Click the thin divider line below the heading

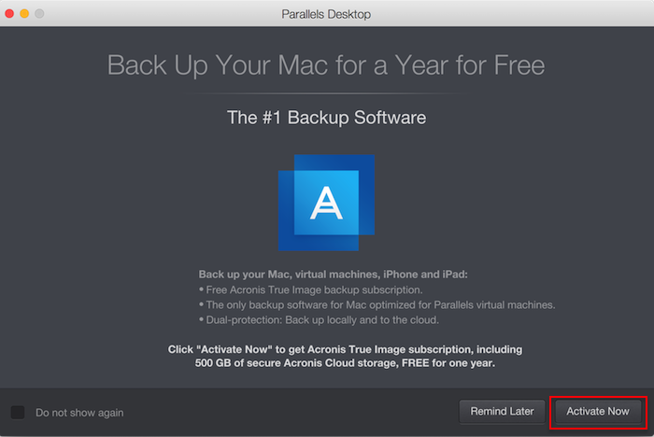coord(326,93)
